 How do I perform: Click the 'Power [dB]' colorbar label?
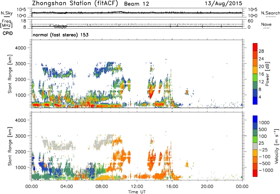pos(267,74)
